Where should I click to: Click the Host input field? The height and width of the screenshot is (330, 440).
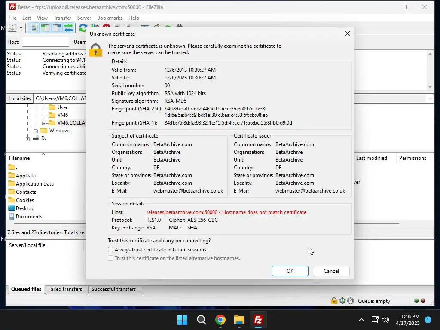(46, 42)
